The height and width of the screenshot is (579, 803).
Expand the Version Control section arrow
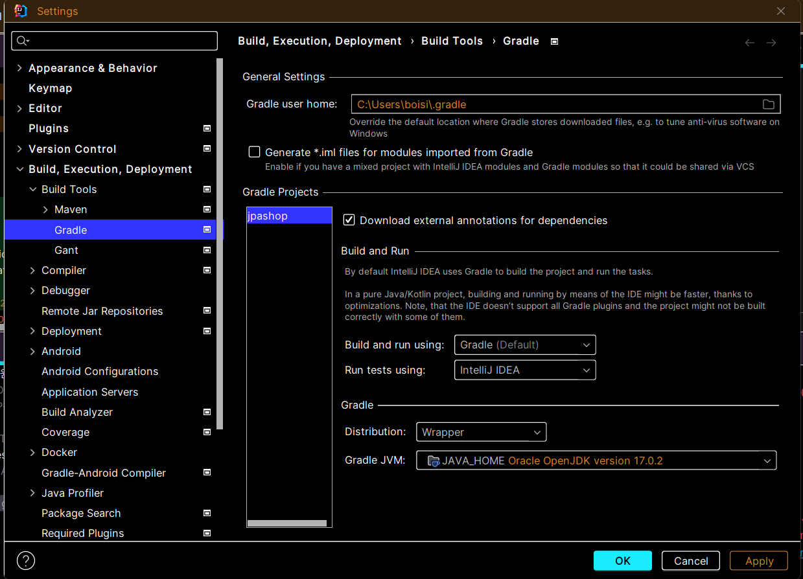tap(19, 149)
